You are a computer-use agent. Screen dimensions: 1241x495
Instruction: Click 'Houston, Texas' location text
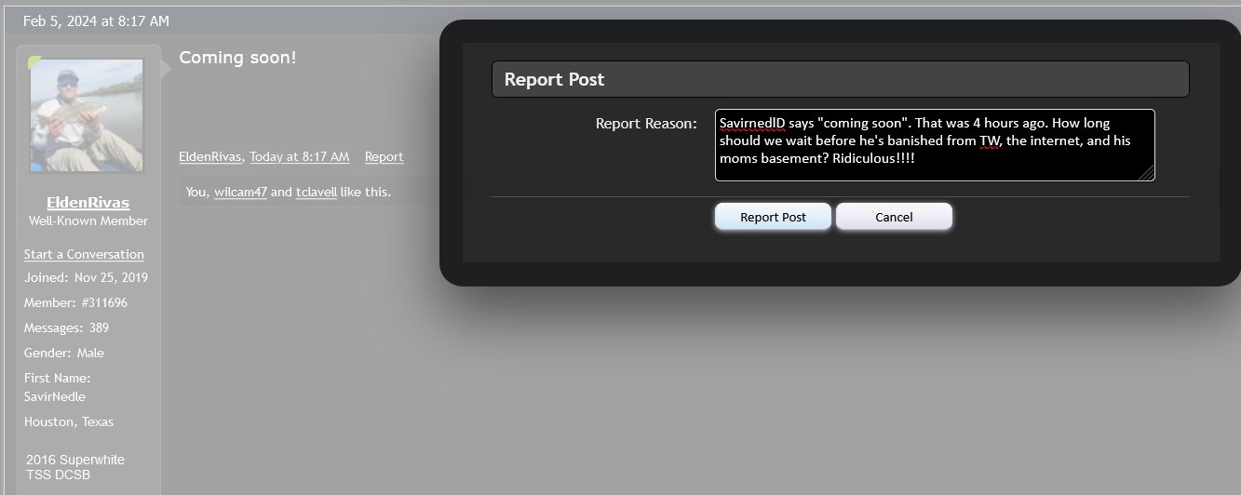click(69, 421)
